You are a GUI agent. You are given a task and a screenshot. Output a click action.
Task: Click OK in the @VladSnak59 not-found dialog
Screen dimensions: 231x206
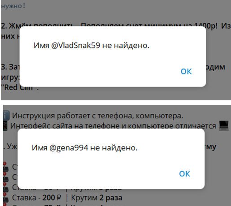186,71
